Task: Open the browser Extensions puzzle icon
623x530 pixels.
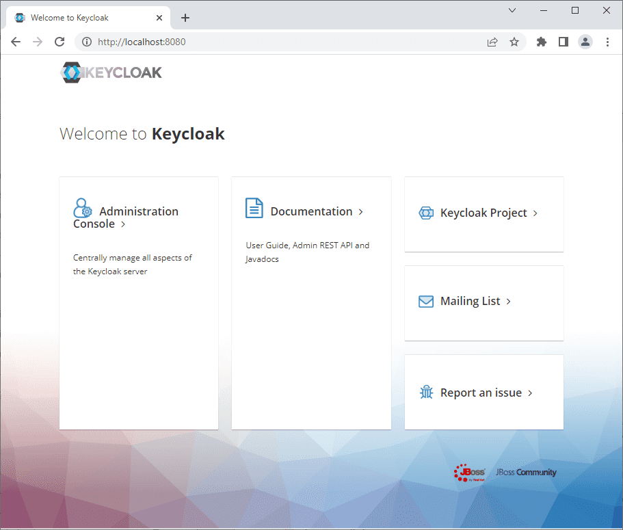Action: [x=542, y=42]
